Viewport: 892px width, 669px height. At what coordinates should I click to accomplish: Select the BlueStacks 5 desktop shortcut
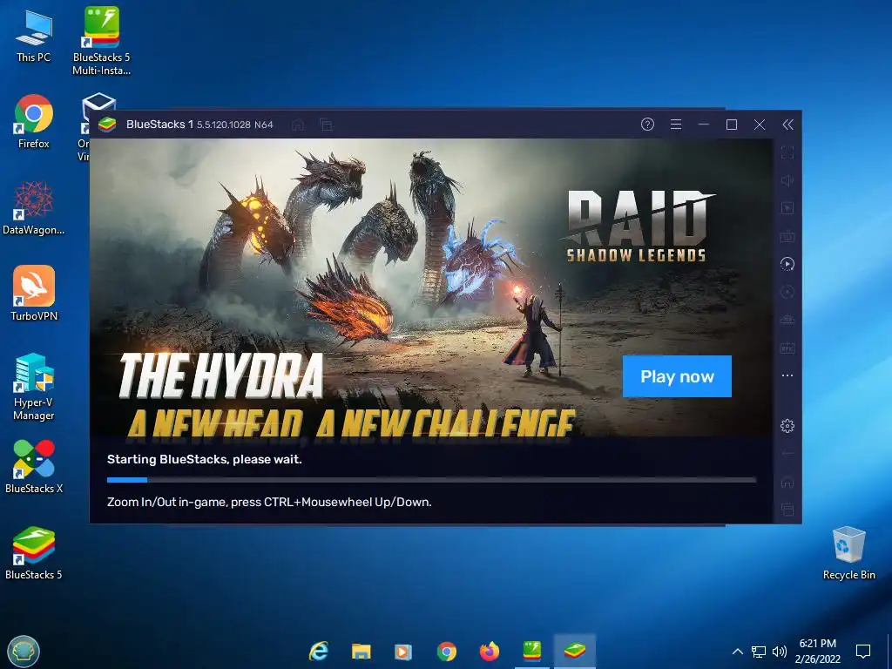(34, 553)
